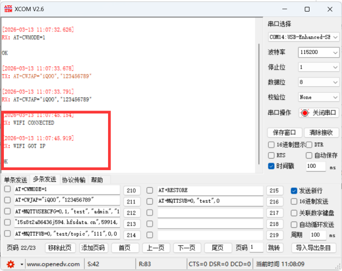This screenshot has height=271, width=342.
Task: Enable the 自动循环发送 auto loop send checkbox
Action: pyautogui.click(x=294, y=224)
